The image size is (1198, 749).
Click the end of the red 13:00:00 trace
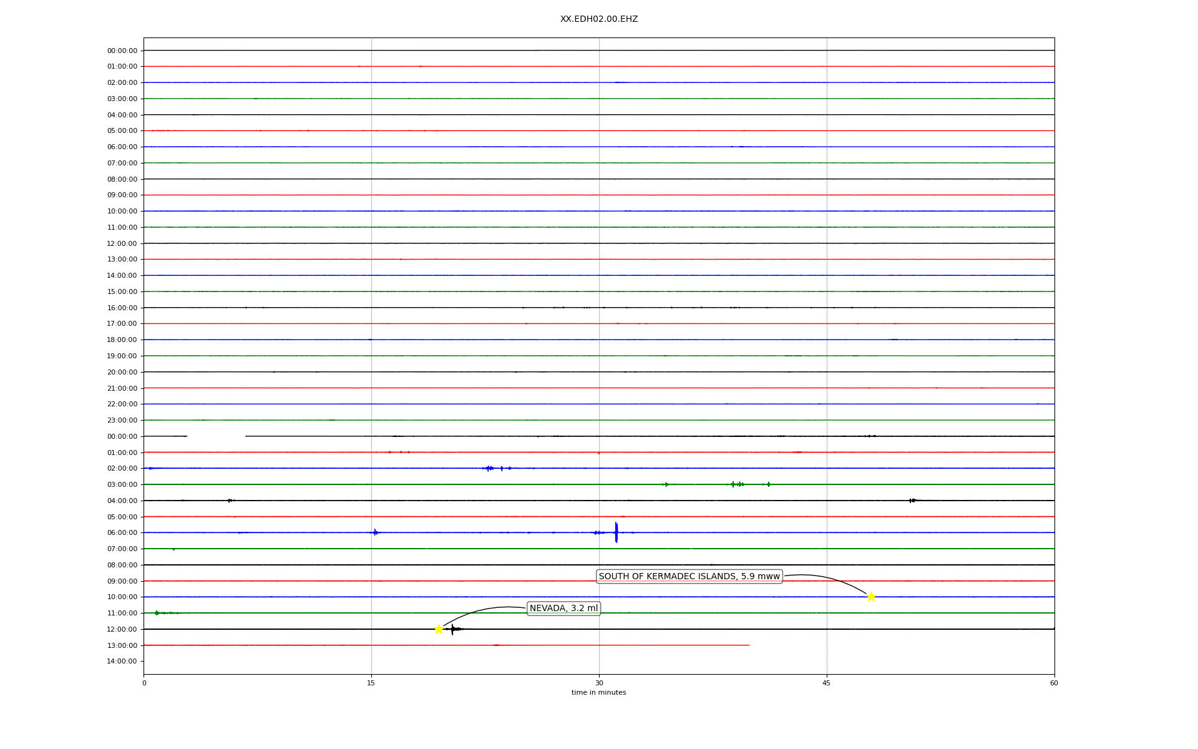748,645
